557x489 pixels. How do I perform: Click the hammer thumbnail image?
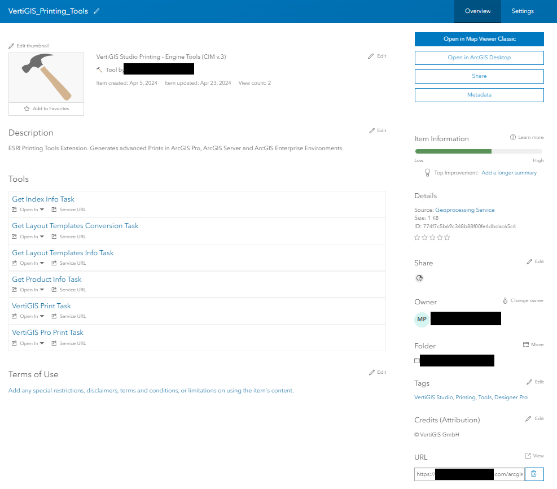coord(46,77)
